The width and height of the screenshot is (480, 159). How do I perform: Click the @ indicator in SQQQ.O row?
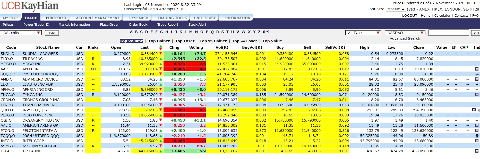[x=477, y=74]
